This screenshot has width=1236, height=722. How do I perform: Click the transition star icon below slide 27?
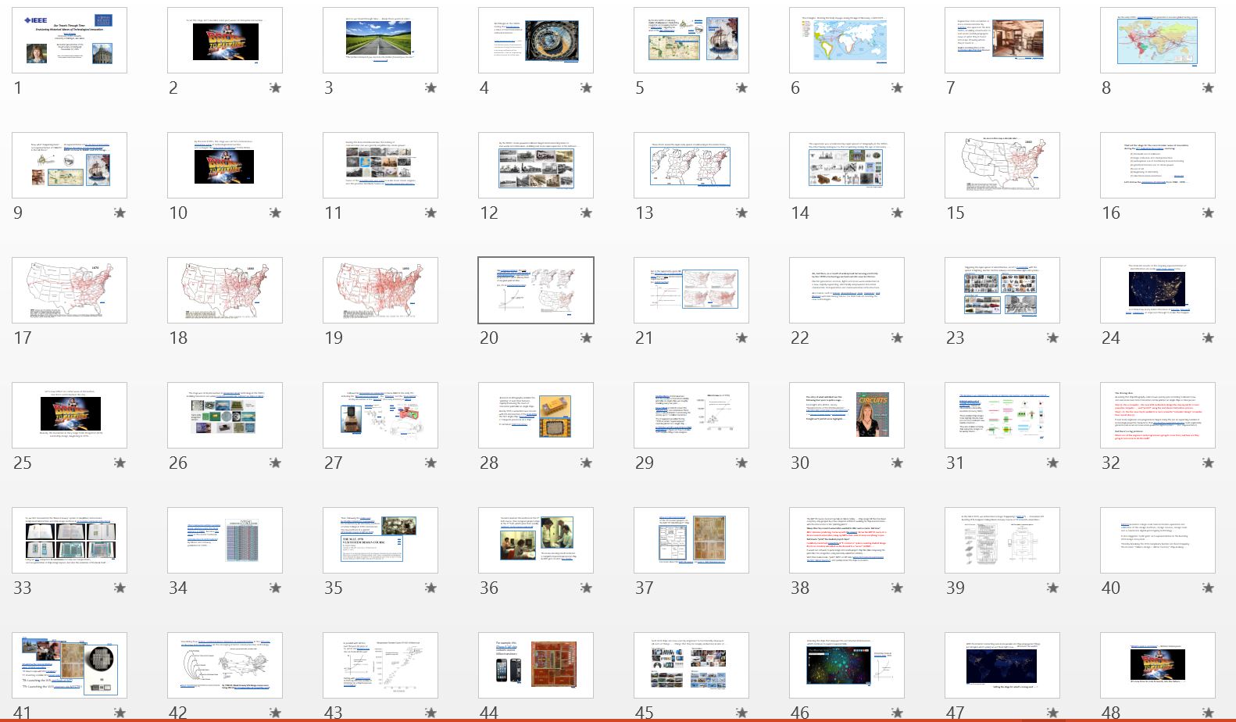(x=430, y=463)
